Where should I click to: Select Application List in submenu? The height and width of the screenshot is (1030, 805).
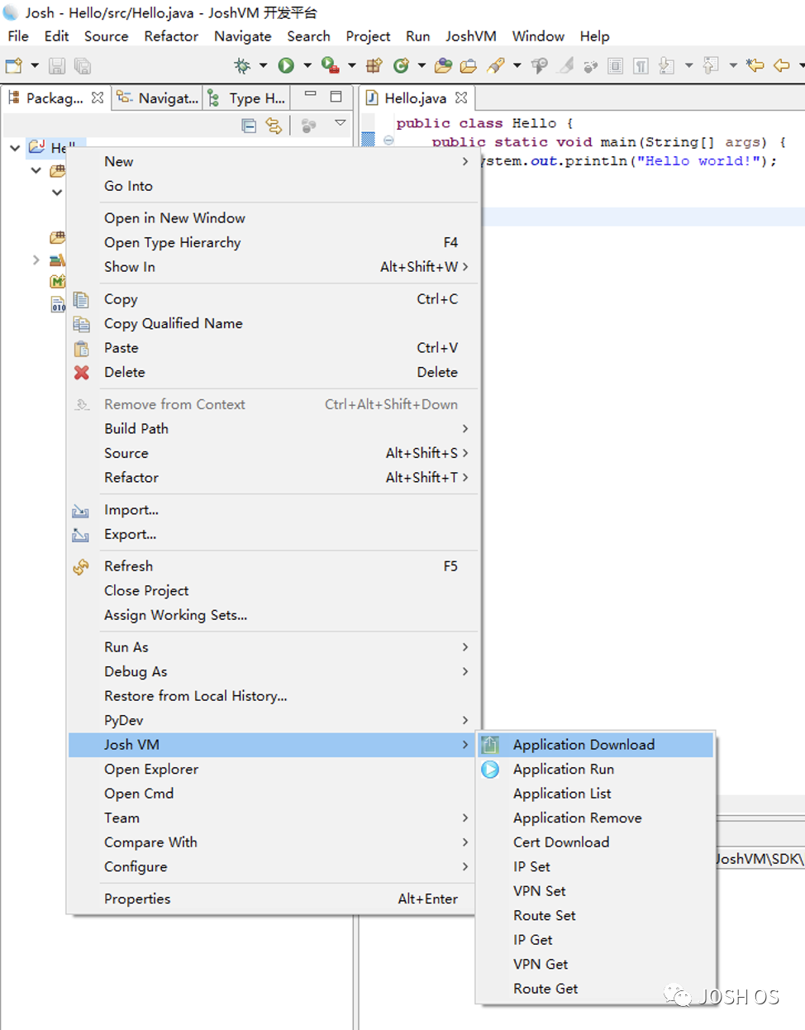(595, 794)
